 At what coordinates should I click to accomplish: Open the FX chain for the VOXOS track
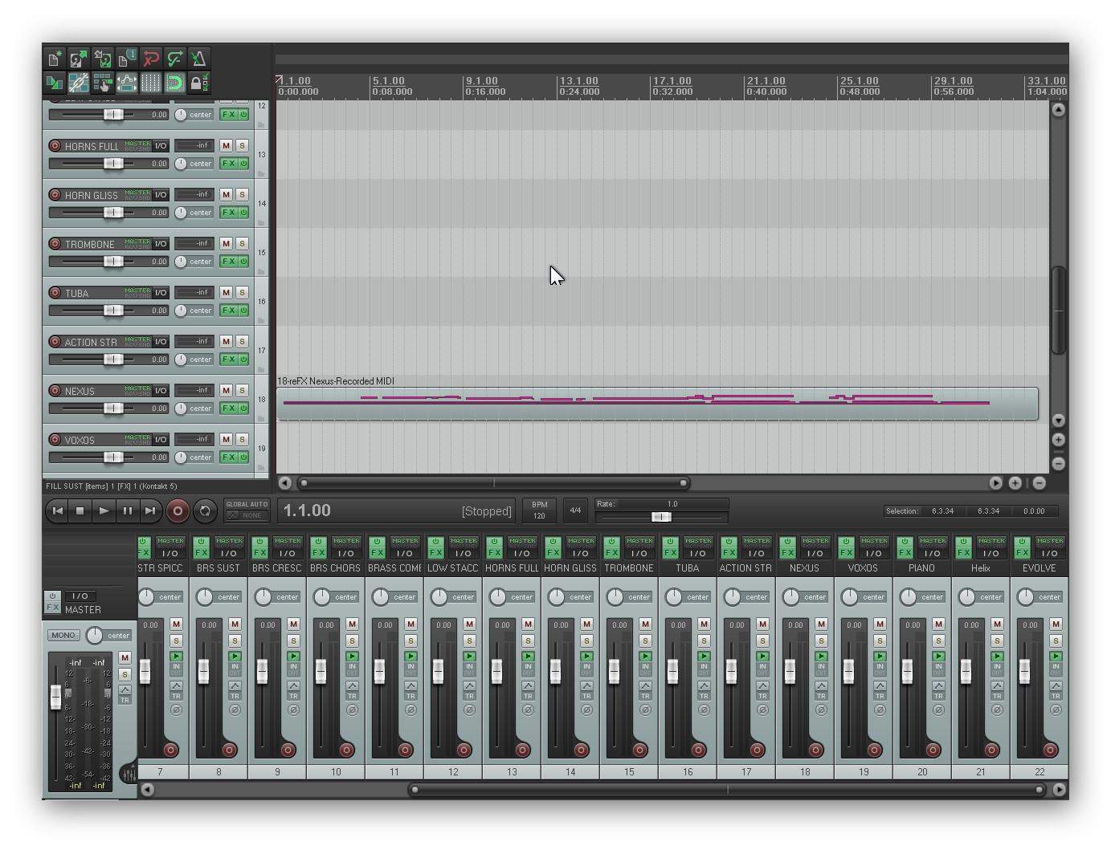[x=228, y=458]
